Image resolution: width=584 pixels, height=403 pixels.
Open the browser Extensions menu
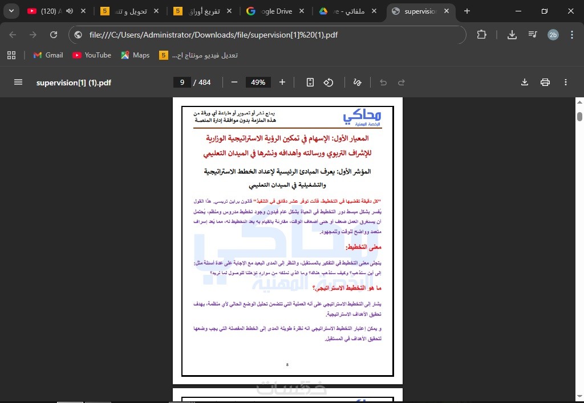(x=481, y=35)
